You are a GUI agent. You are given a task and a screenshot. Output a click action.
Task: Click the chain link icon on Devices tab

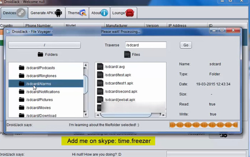(x=21, y=13)
